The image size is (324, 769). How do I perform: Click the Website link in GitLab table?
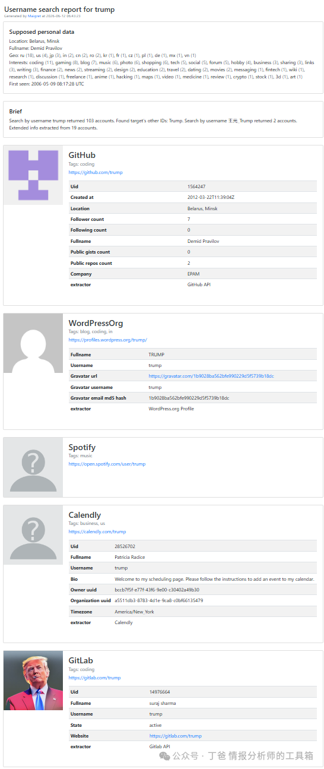click(x=176, y=736)
